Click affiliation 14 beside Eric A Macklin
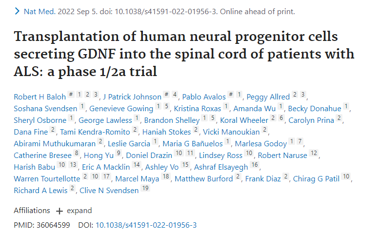The width and height of the screenshot is (377, 235). (136, 165)
